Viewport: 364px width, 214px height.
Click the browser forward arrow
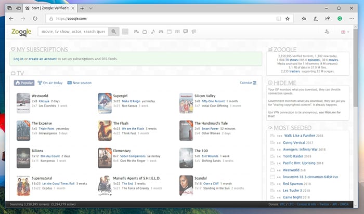click(23, 19)
